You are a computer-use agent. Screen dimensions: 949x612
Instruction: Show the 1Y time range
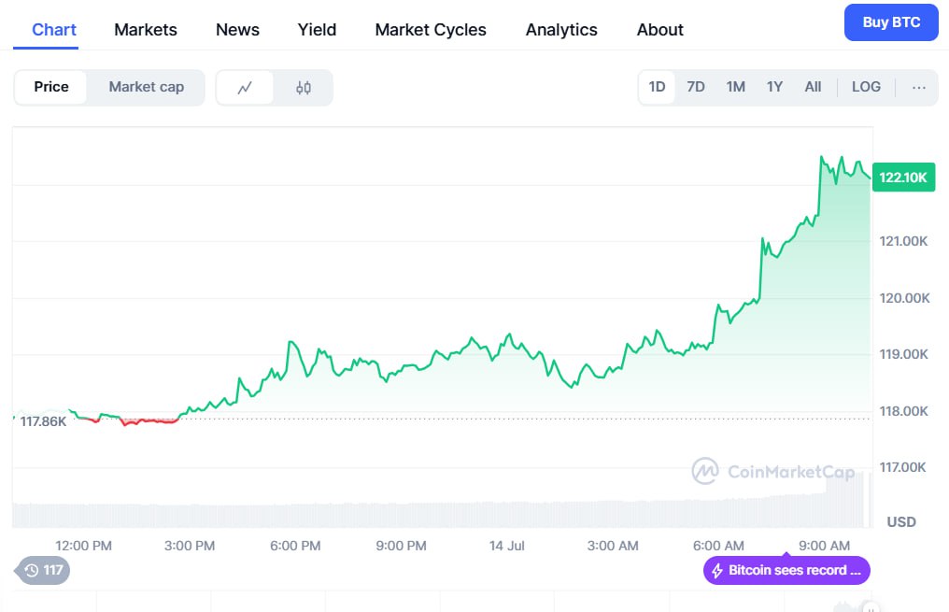tap(774, 87)
